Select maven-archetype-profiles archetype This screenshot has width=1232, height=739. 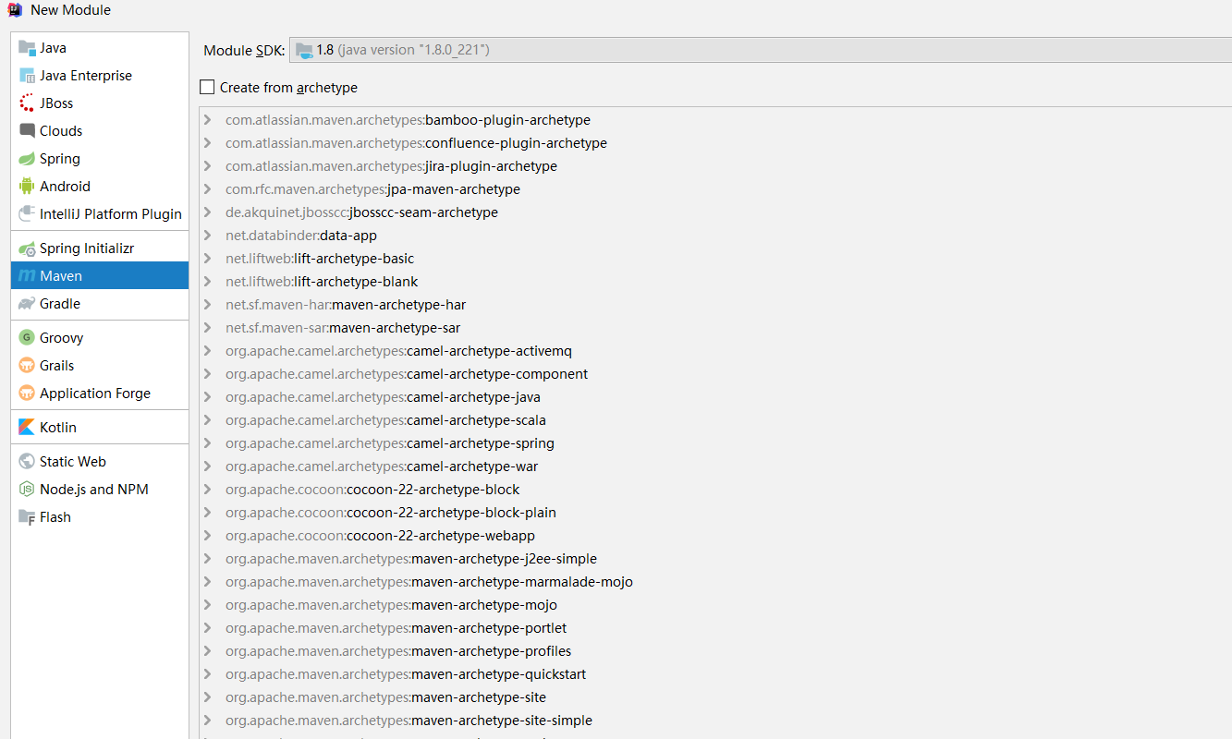pyautogui.click(x=398, y=651)
